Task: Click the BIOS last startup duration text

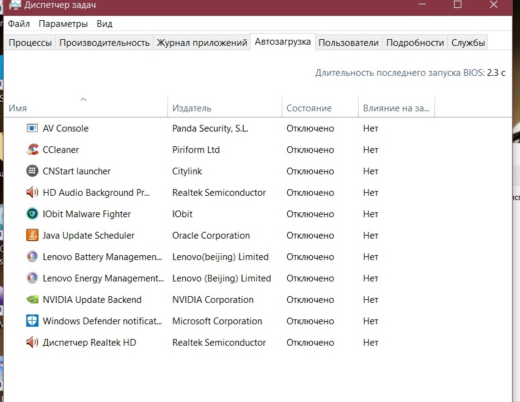Action: click(410, 73)
